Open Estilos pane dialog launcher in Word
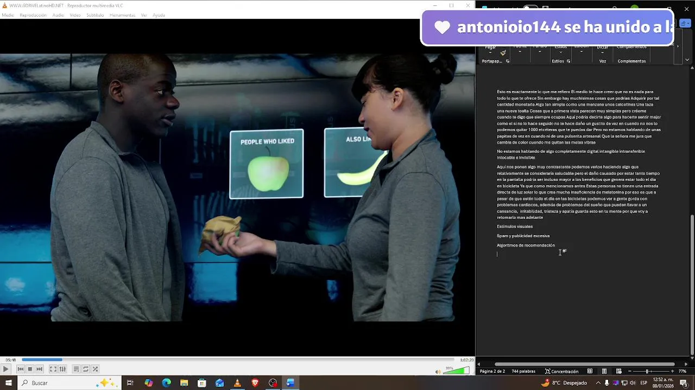695x390 pixels. [x=568, y=61]
